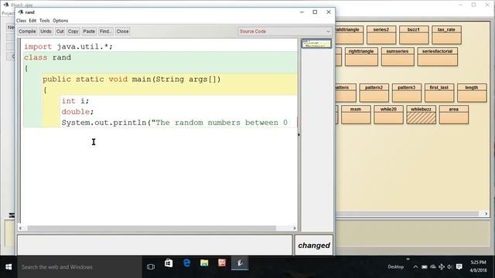The height and width of the screenshot is (278, 495).
Task: Compile the rand class
Action: click(27, 31)
